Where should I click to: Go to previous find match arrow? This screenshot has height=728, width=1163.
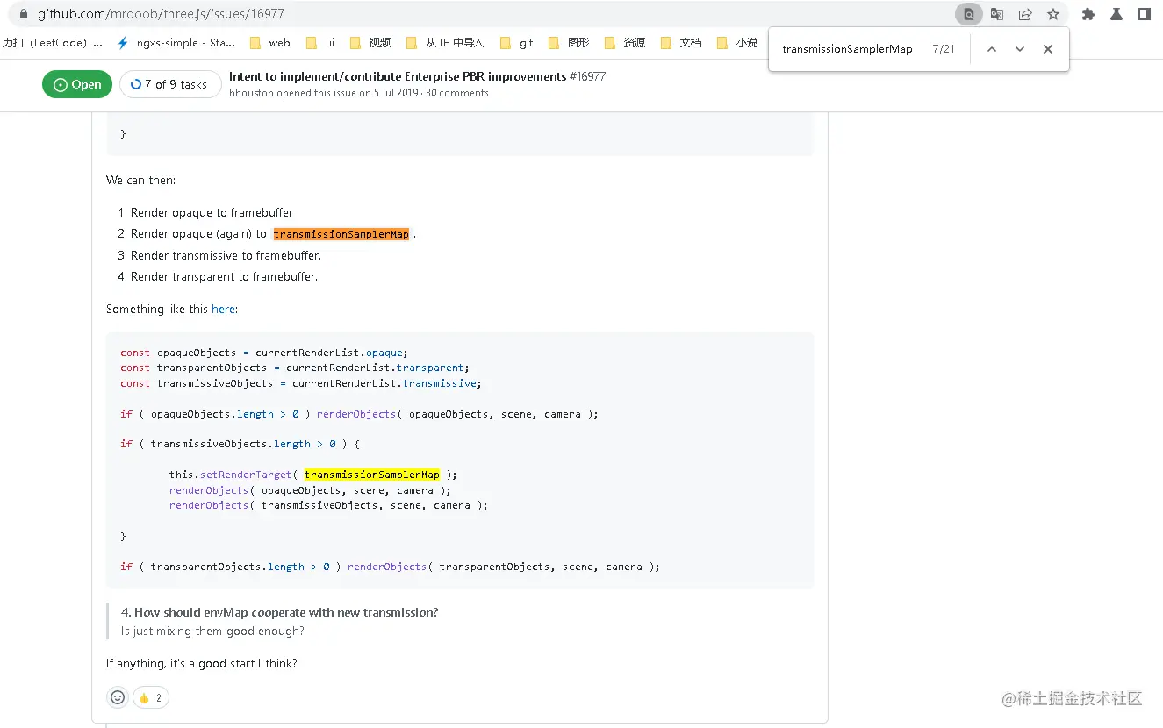[992, 49]
